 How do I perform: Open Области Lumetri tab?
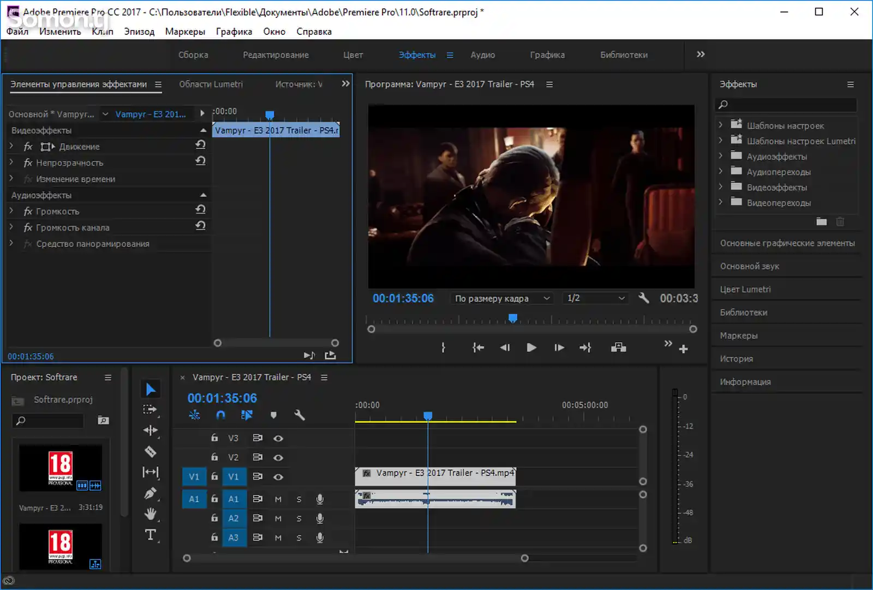211,84
